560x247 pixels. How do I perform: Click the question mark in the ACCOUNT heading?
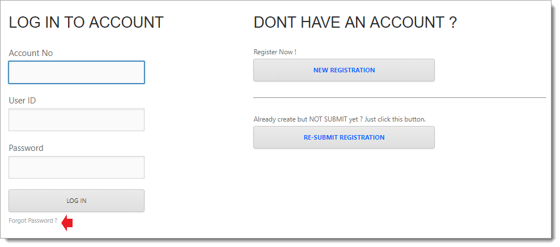pos(452,23)
